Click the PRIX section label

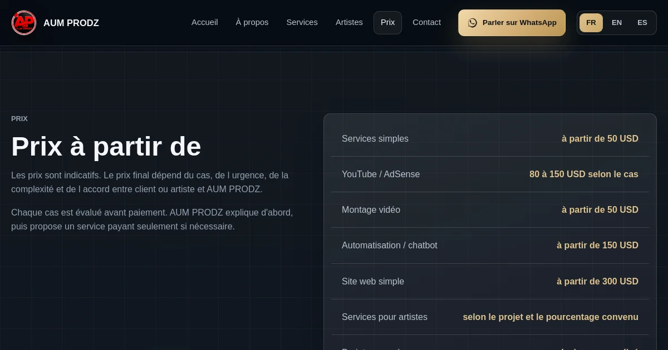(19, 119)
